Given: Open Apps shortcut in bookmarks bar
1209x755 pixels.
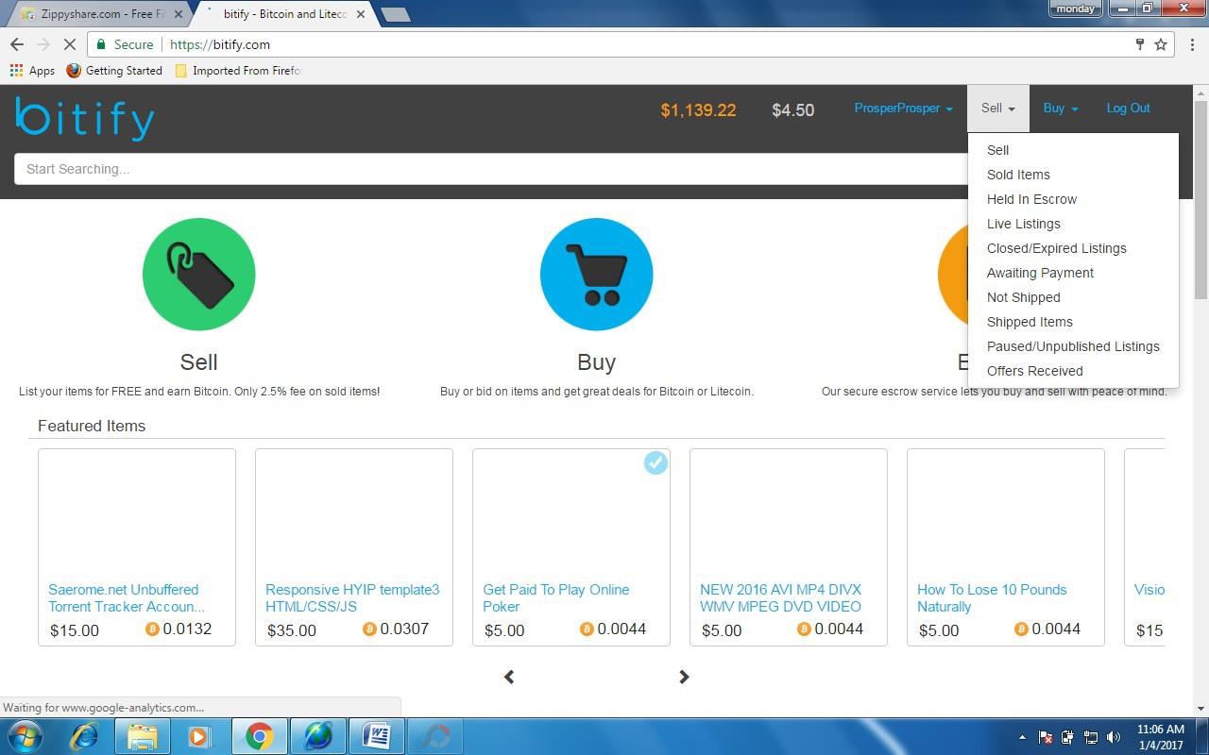Looking at the screenshot, I should [32, 71].
